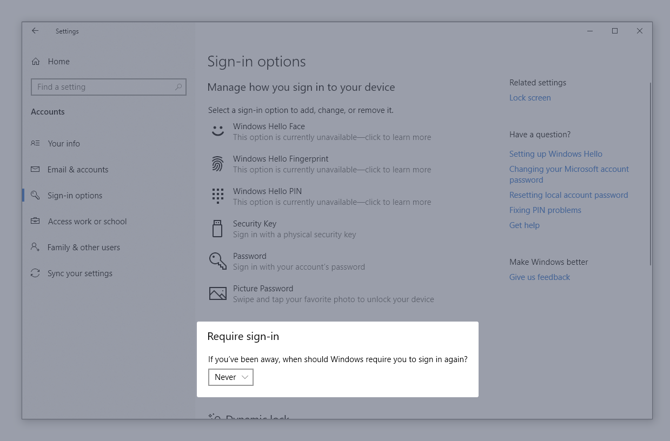This screenshot has height=441, width=670.
Task: Click Give us feedback link
Action: coord(540,277)
